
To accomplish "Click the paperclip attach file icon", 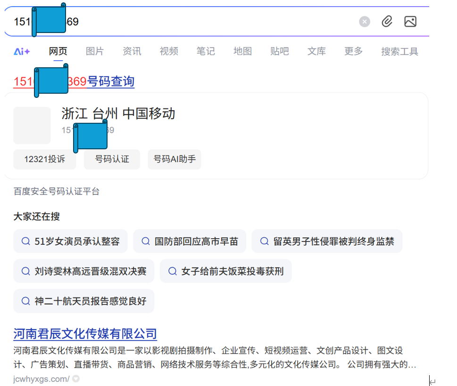I will coord(387,22).
